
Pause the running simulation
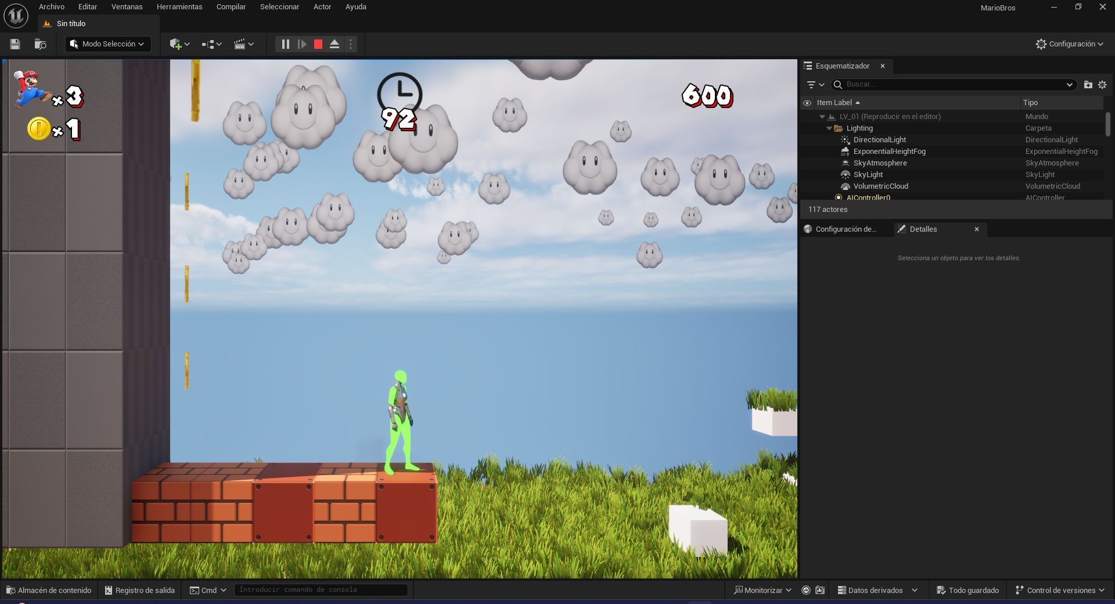[x=286, y=44]
